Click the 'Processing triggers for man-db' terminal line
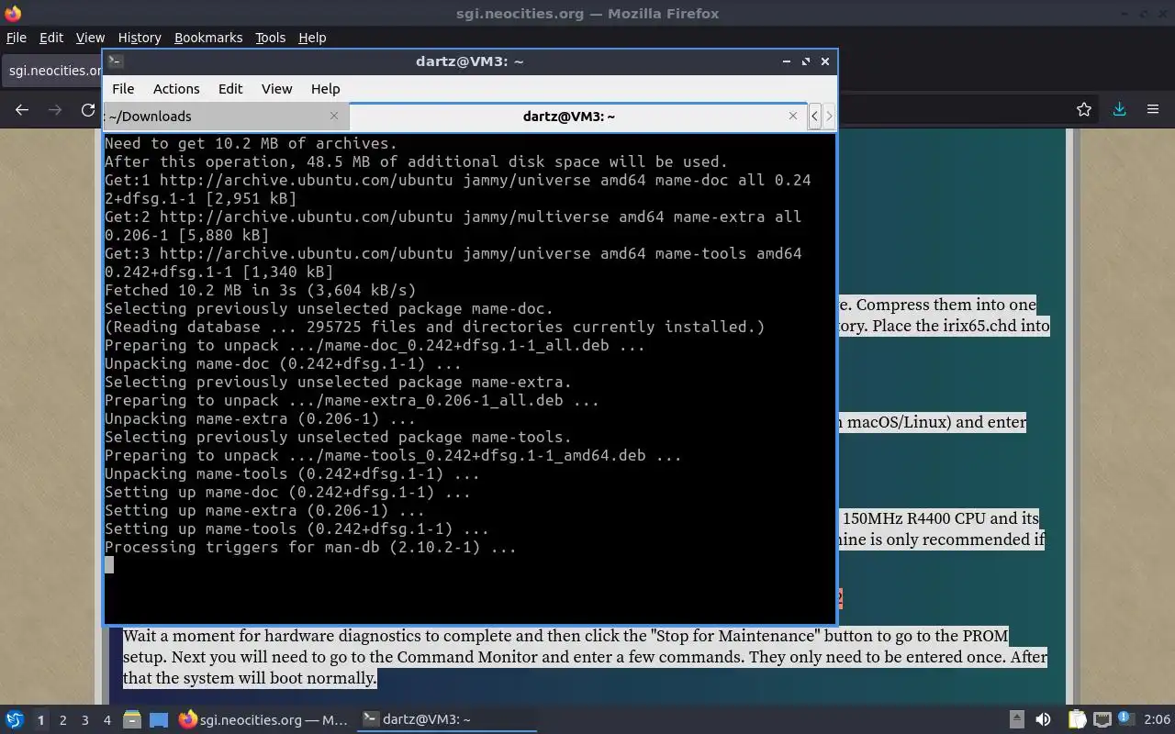The height and width of the screenshot is (734, 1175). coord(310,547)
